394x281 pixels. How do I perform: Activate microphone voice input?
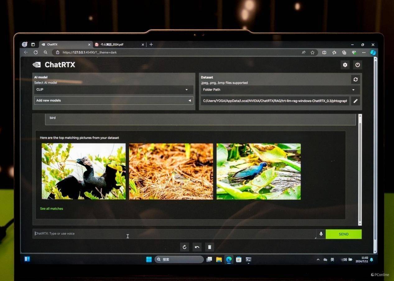click(321, 234)
